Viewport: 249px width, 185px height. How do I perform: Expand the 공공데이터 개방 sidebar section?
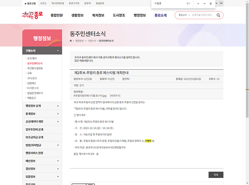(42, 122)
